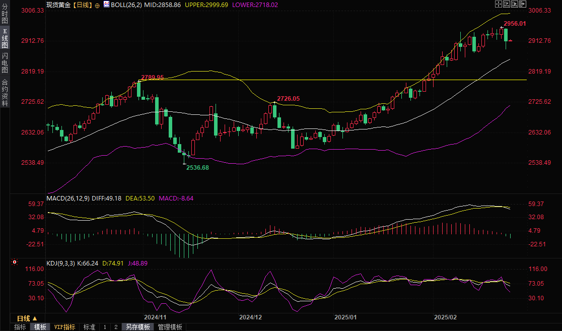Click the K:66.24 value
The width and height of the screenshot is (562, 331).
click(x=88, y=263)
